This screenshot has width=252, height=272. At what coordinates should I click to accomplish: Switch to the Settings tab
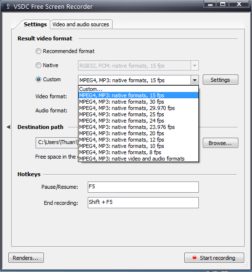[35, 24]
